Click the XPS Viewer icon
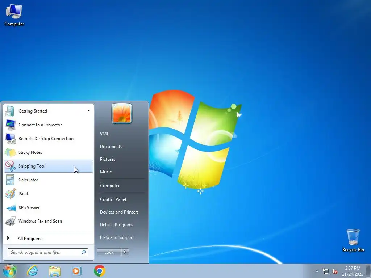The width and height of the screenshot is (371, 278). pos(11,207)
